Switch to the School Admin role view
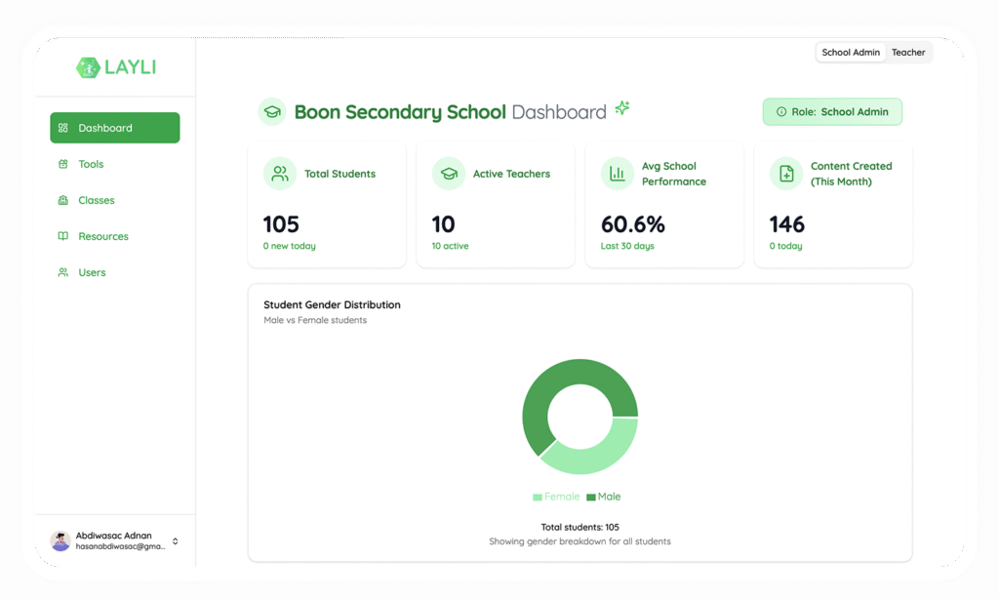999x599 pixels. [x=851, y=53]
